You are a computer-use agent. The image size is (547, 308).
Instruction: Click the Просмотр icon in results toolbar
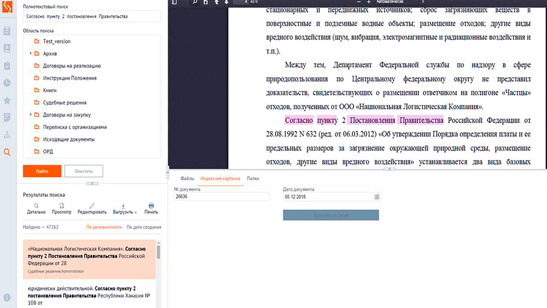[x=62, y=206]
